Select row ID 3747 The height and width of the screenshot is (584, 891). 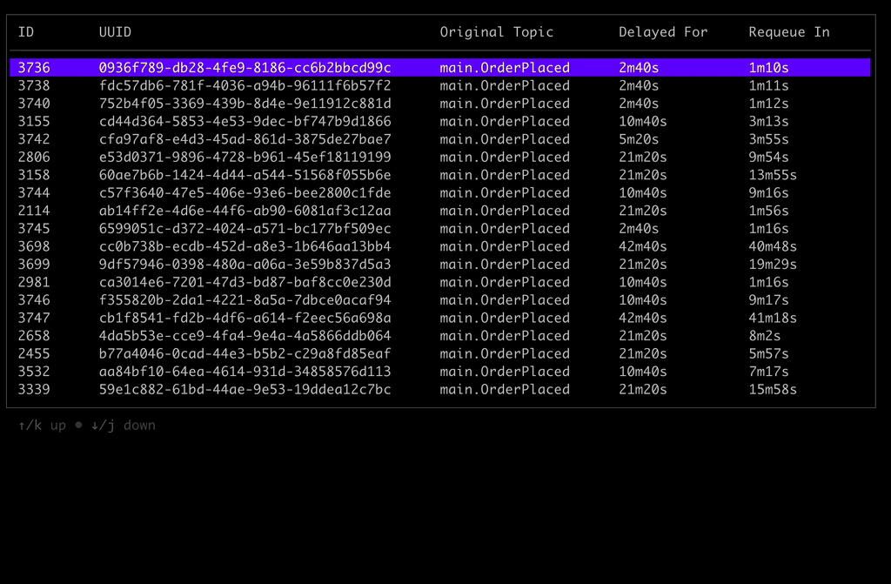pos(439,318)
